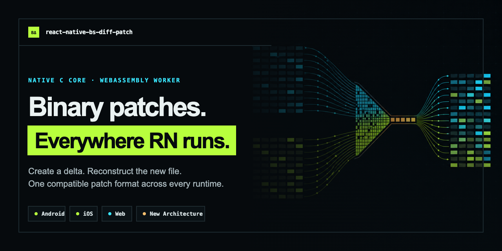Image resolution: width=502 pixels, height=251 pixels.
Task: Click 'One compatible patch format across every runtime.' line
Action: click(x=126, y=184)
